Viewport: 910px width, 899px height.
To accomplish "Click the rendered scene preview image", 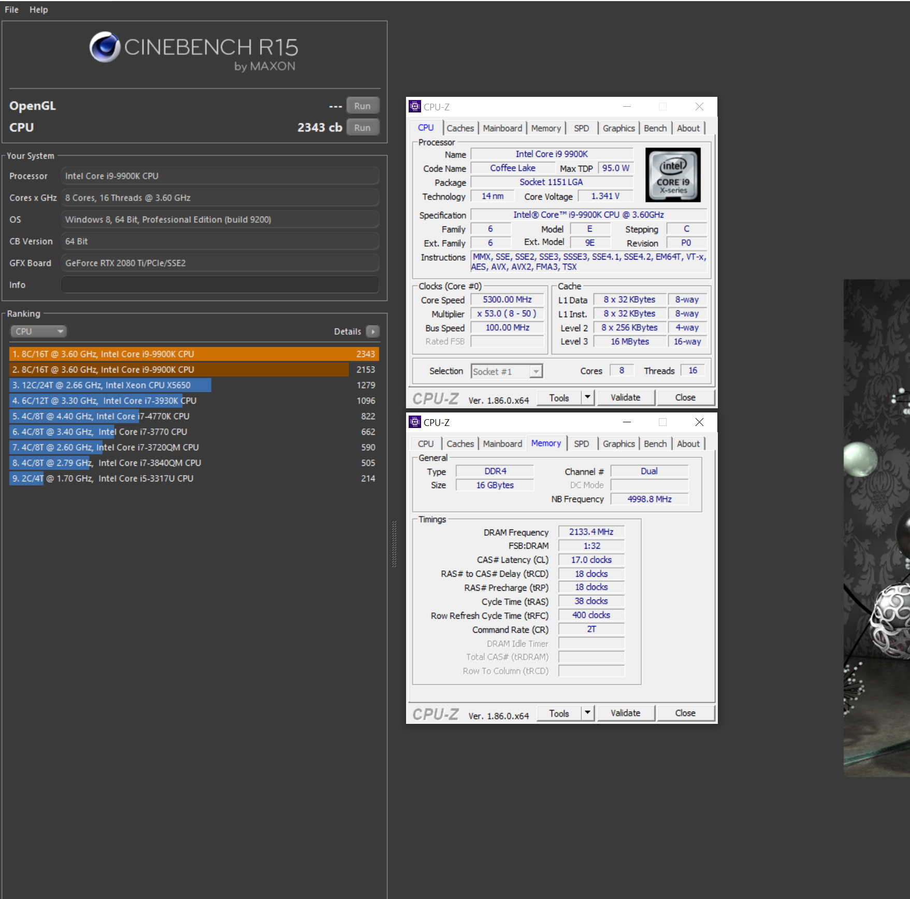I will (876, 527).
